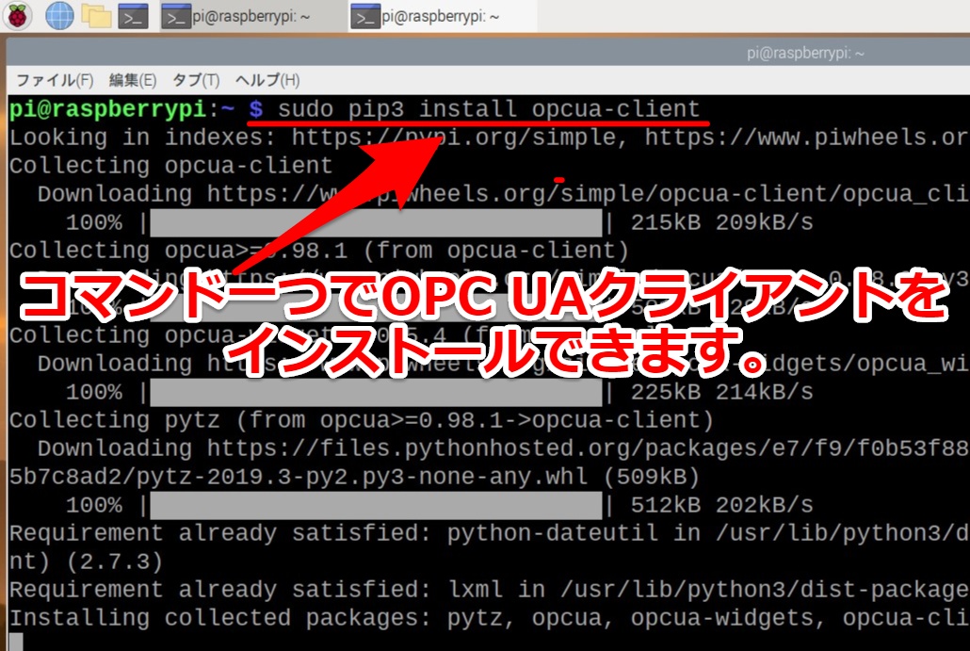
Task: Click the terminal icon on the second taskbar window button
Action: (367, 15)
